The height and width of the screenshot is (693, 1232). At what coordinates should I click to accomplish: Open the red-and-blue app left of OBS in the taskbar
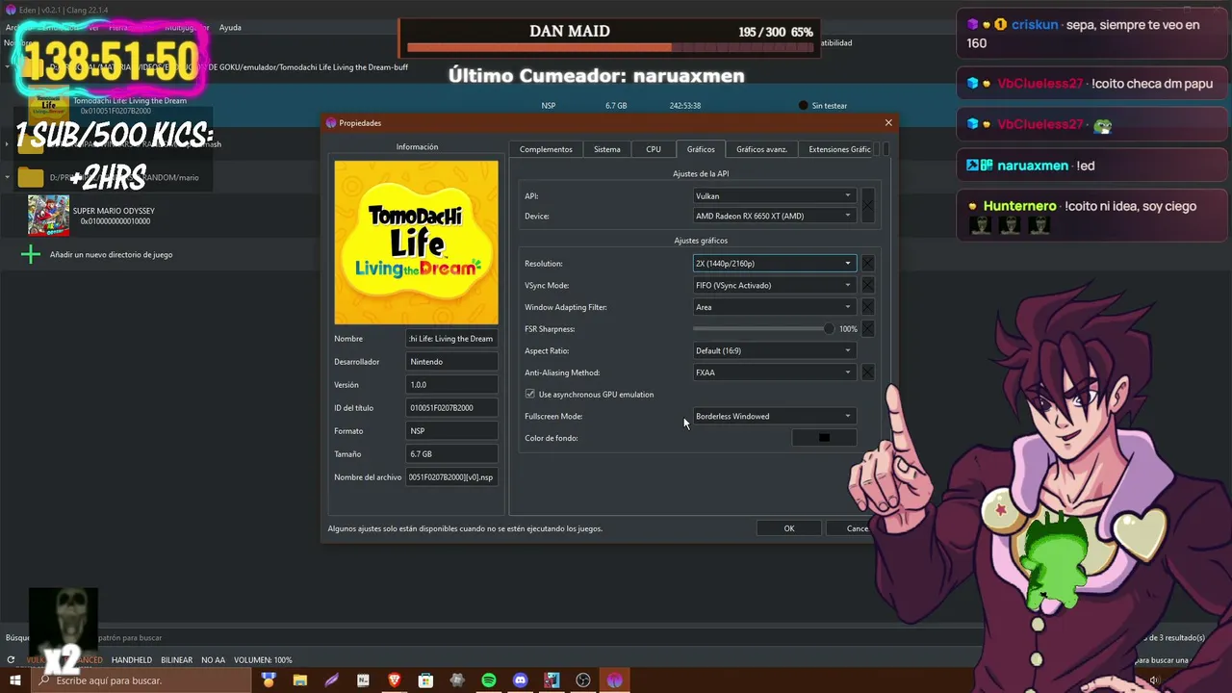tap(552, 680)
